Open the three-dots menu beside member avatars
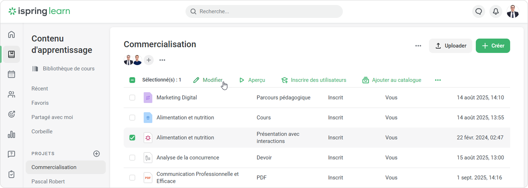Viewport: 528px width, 188px height. (x=162, y=60)
